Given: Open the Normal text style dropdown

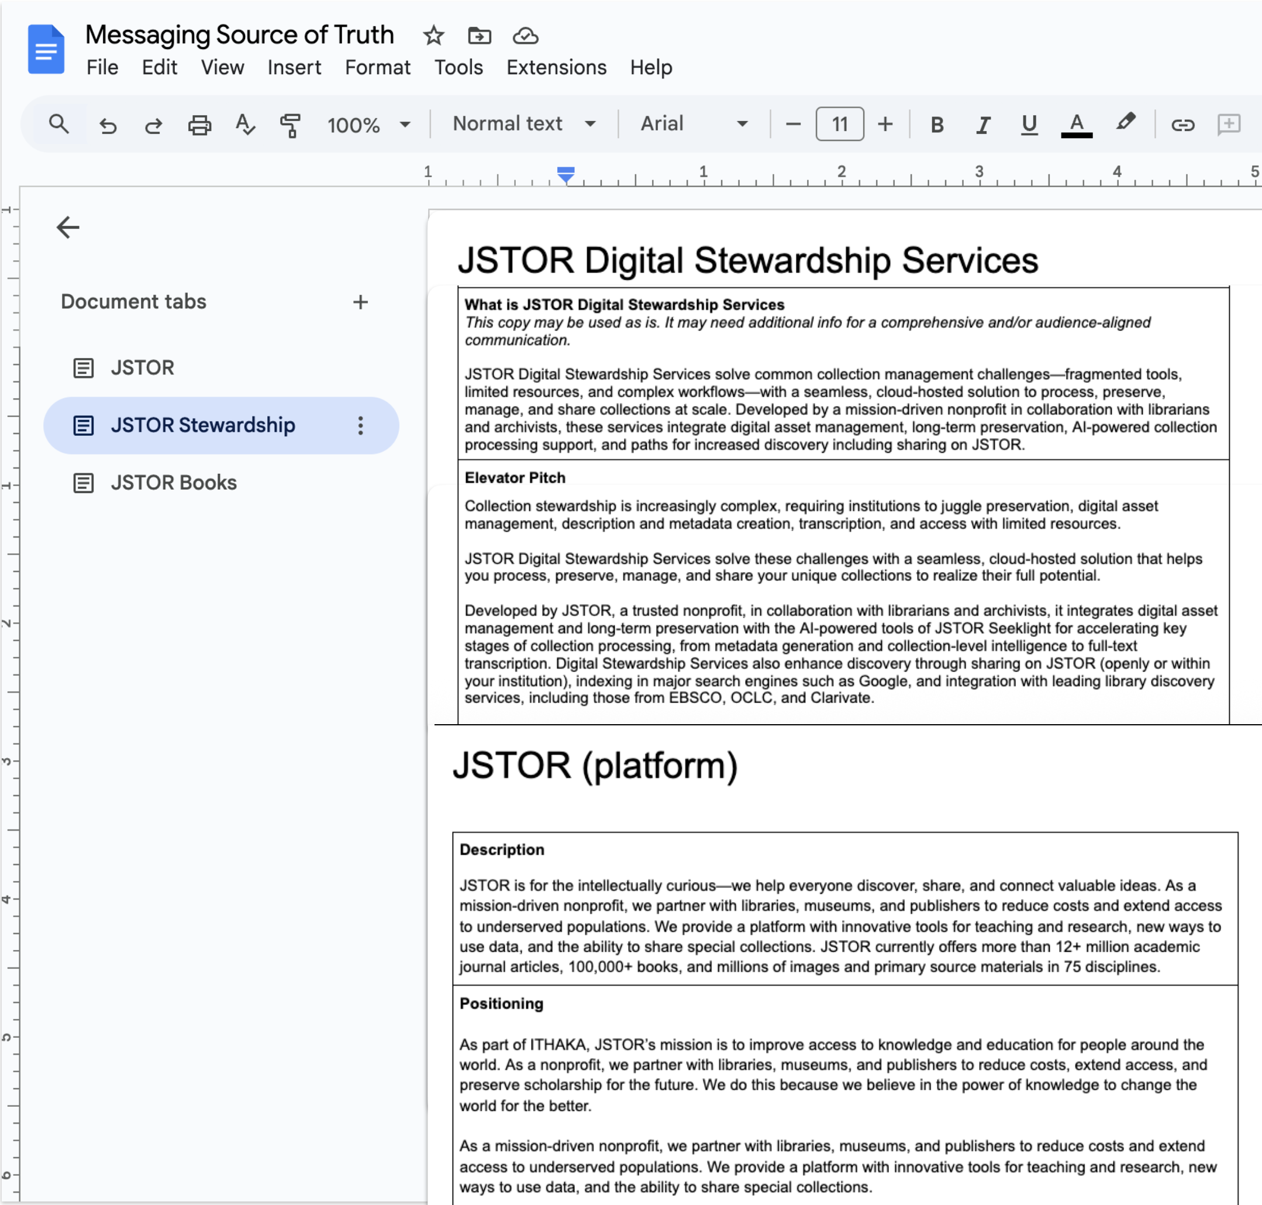Looking at the screenshot, I should coord(523,124).
